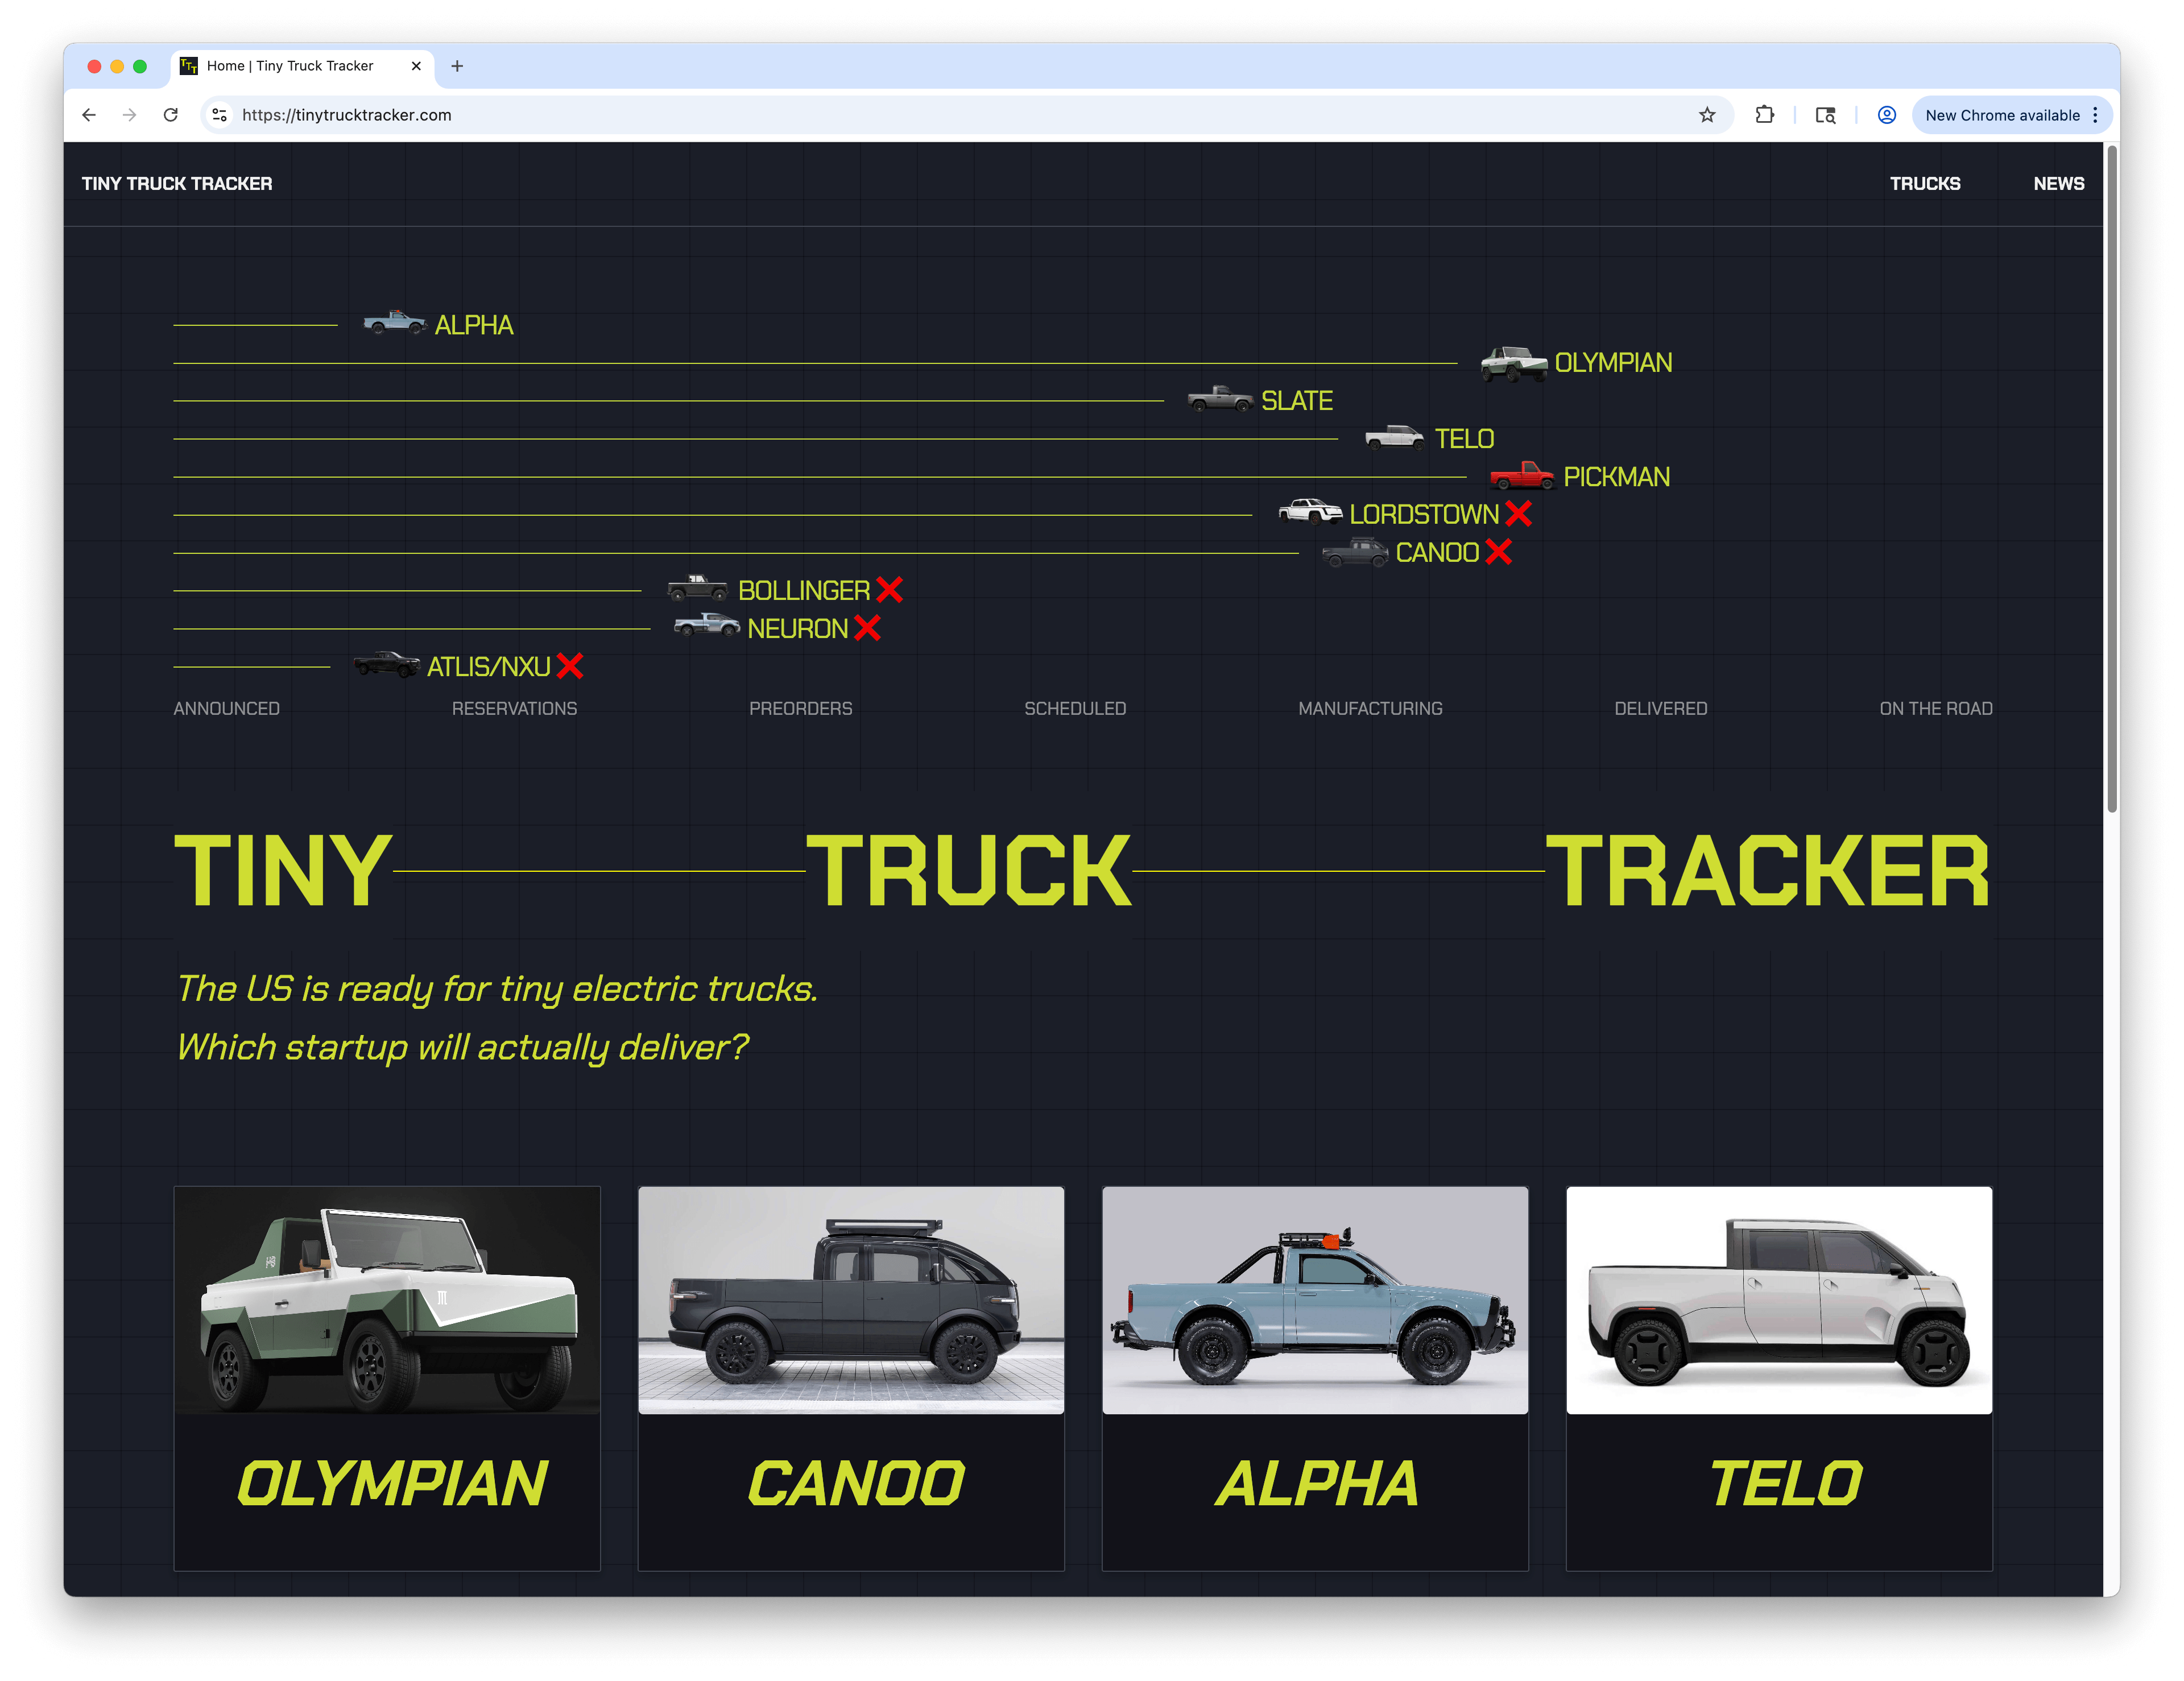The width and height of the screenshot is (2184, 1681).
Task: Click the Olympian card thumbnail image
Action: point(387,1301)
